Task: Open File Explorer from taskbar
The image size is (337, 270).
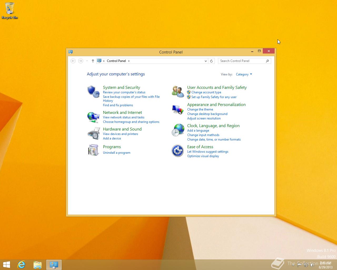Action: point(38,265)
